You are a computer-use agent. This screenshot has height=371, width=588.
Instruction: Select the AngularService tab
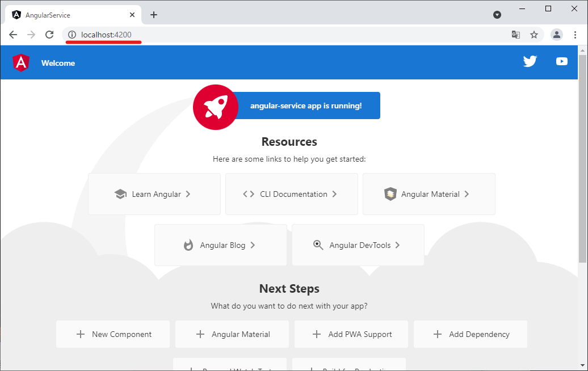(x=74, y=15)
